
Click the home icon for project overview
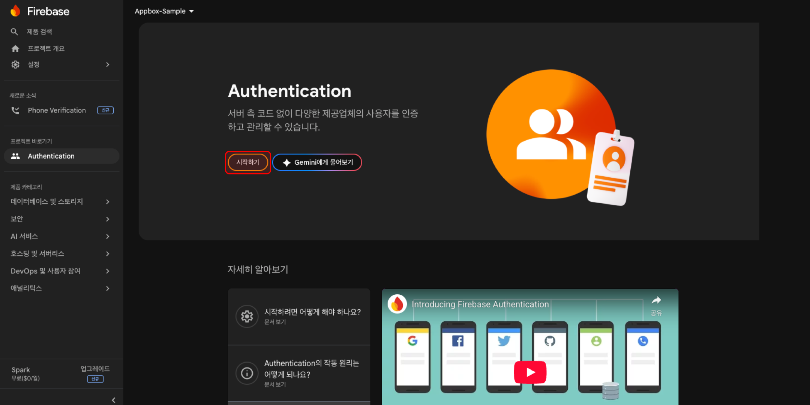[15, 48]
